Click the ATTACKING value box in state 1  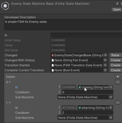pyautogui.click(x=69, y=108)
